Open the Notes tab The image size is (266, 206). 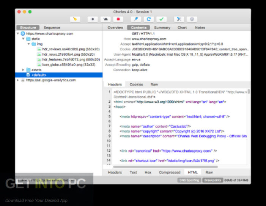[200, 28]
